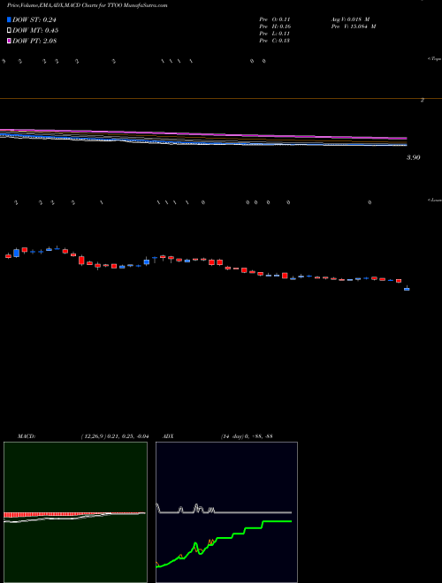Click the large blue candle near the chart start
This screenshot has height=583, width=442.
click(16, 253)
